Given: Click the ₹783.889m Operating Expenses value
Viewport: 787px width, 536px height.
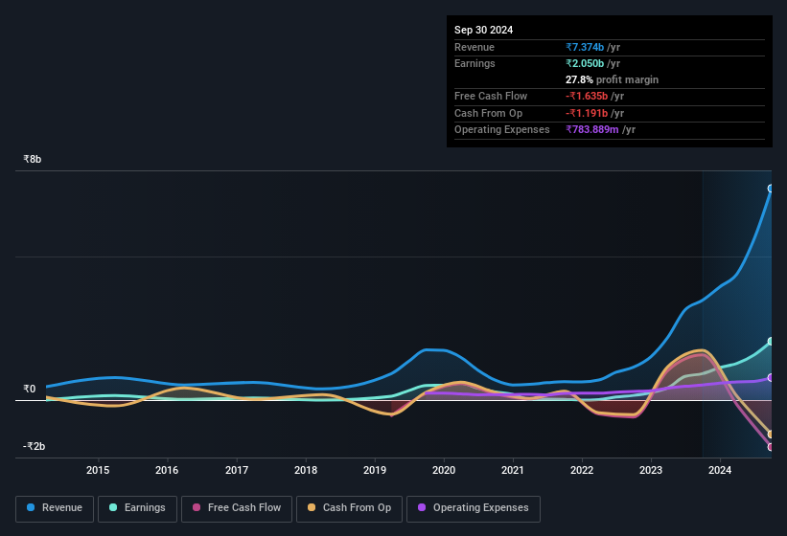Looking at the screenshot, I should coord(592,129).
